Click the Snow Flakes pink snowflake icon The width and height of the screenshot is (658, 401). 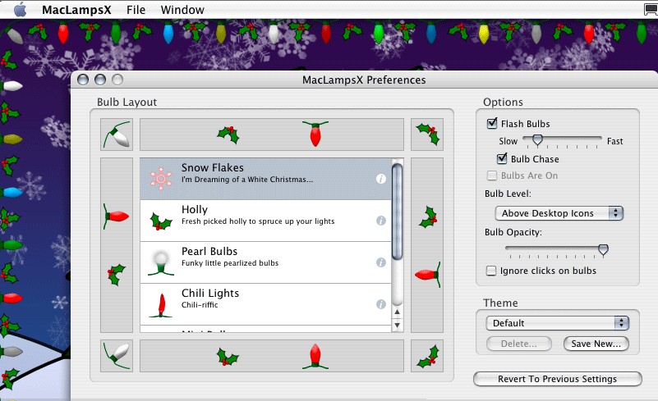(161, 179)
